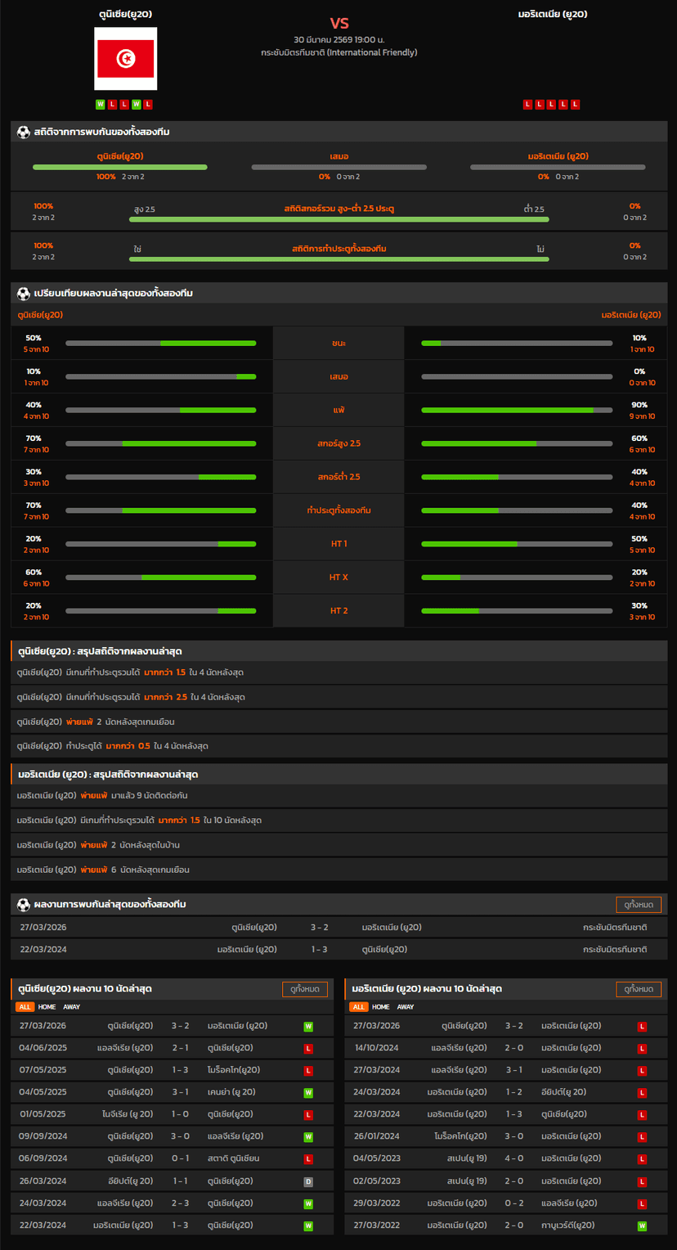Image resolution: width=677 pixels, height=1250 pixels.
Task: Click the soccer ball icon beside ผลงานการพบกันล่าสุดของทั้งสองทีม
Action: coord(24,904)
